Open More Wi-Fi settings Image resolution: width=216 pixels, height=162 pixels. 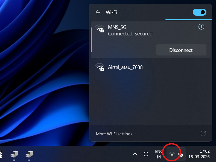pos(114,134)
